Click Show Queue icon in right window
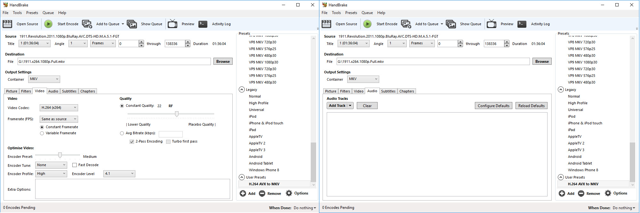 click(x=451, y=24)
